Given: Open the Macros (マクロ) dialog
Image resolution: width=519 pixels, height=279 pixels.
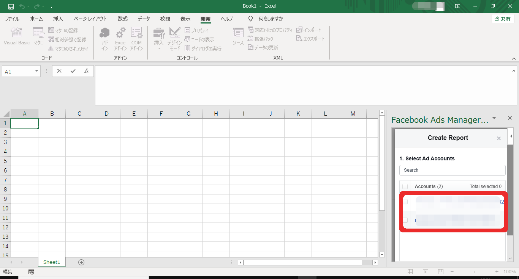Looking at the screenshot, I should pyautogui.click(x=38, y=37).
